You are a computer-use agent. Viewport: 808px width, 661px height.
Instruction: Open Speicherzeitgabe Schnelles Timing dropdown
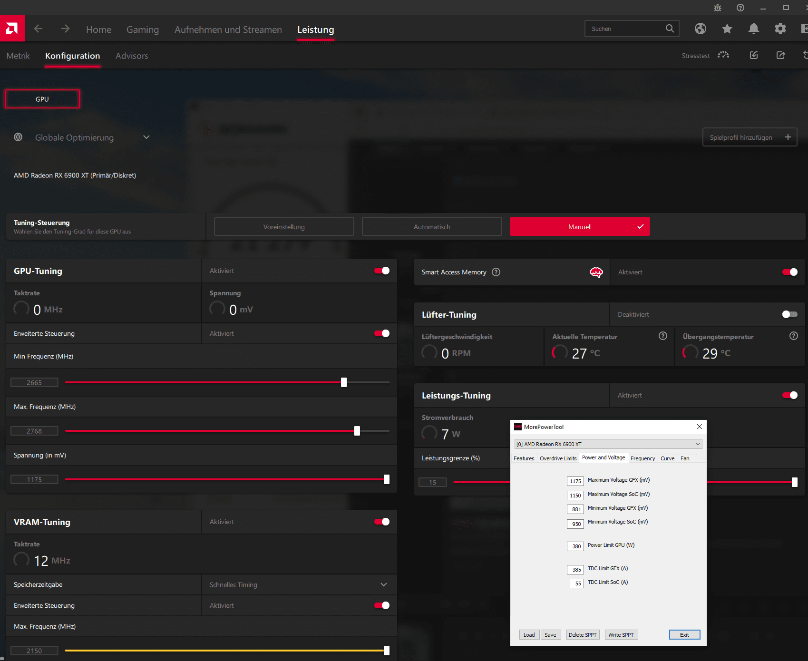[299, 584]
